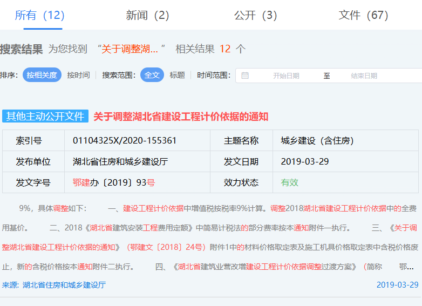The width and height of the screenshot is (422, 306).
Task: Sort results by 按相关度
Action: [42, 75]
